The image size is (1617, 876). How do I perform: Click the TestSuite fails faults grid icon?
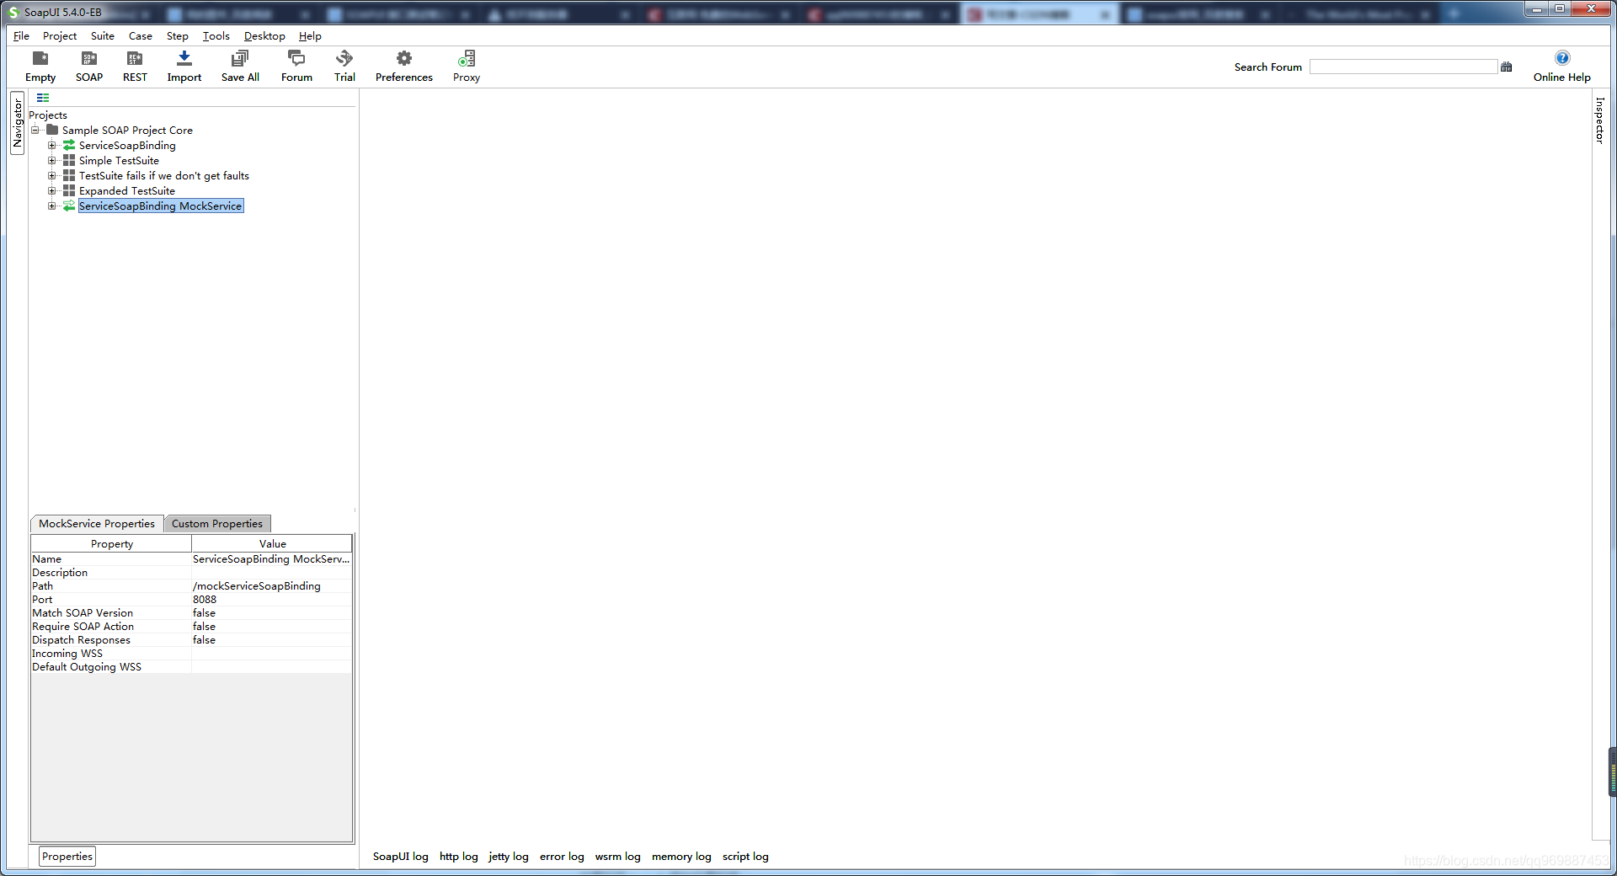click(69, 175)
